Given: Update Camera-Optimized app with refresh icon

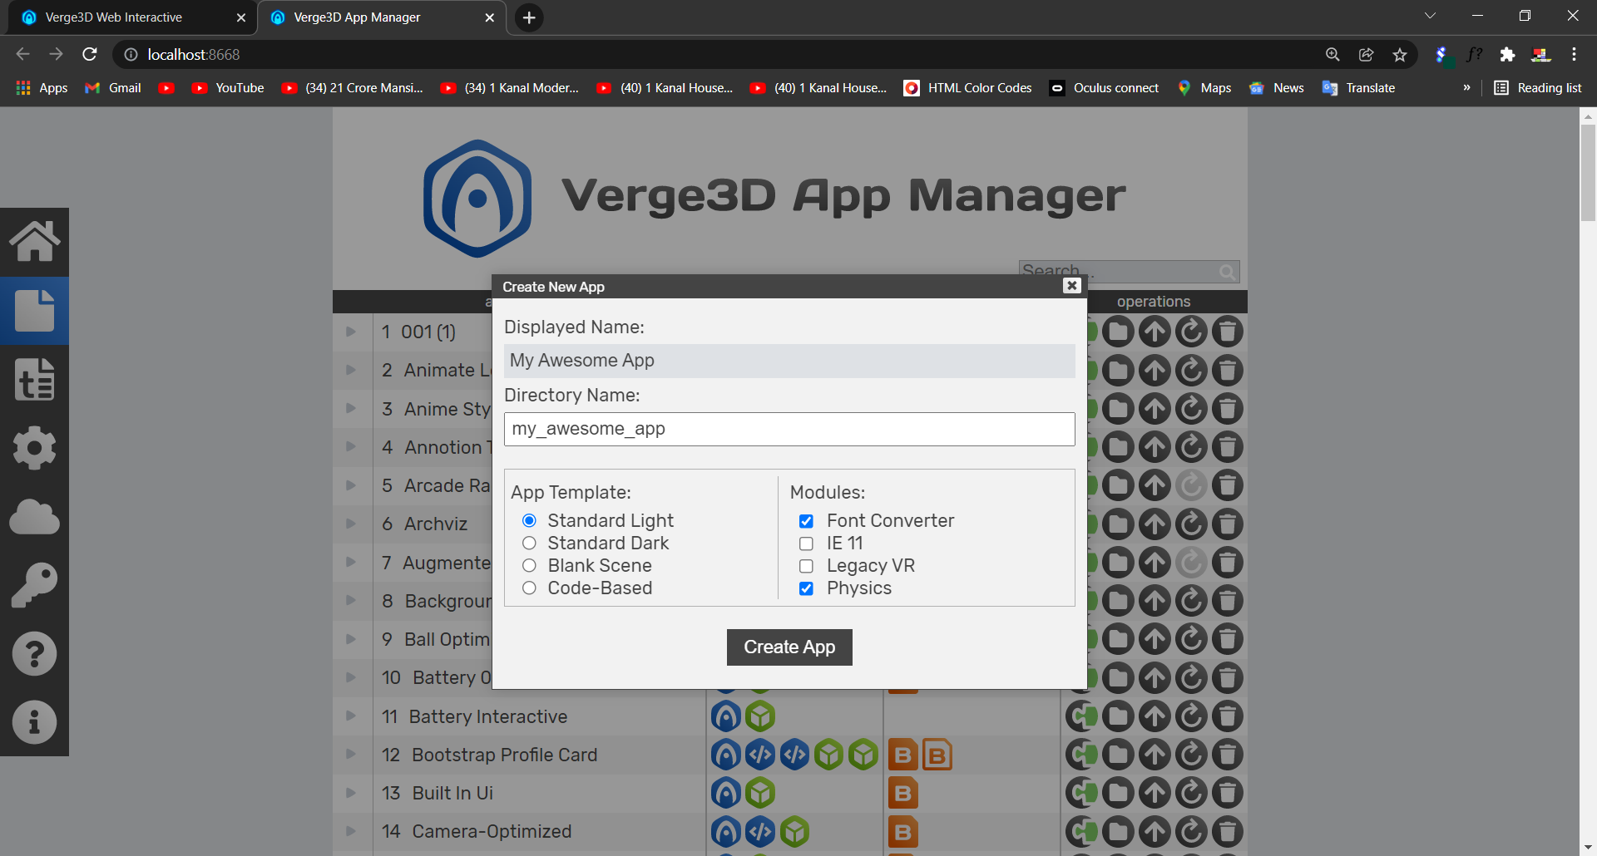Looking at the screenshot, I should click(1191, 831).
